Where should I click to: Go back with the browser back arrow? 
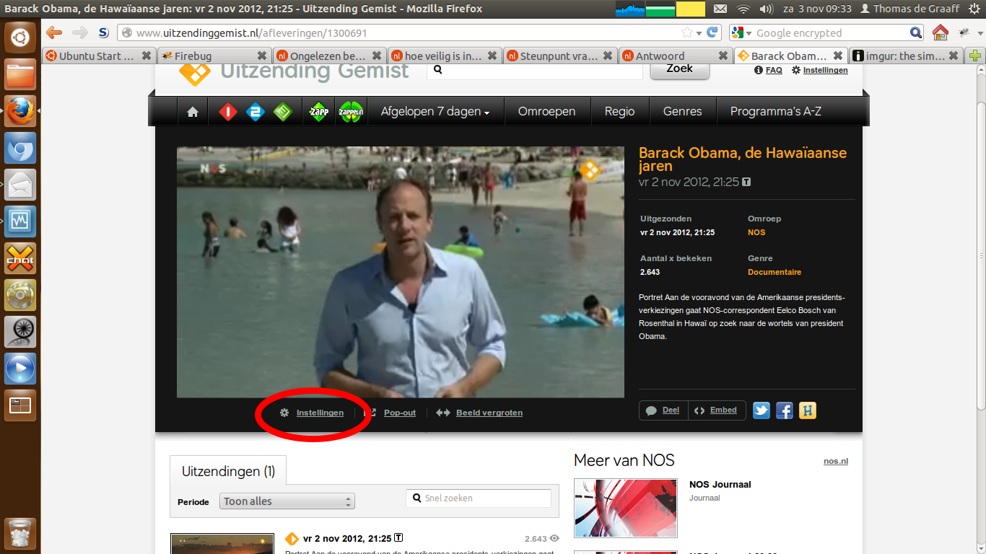click(x=54, y=32)
